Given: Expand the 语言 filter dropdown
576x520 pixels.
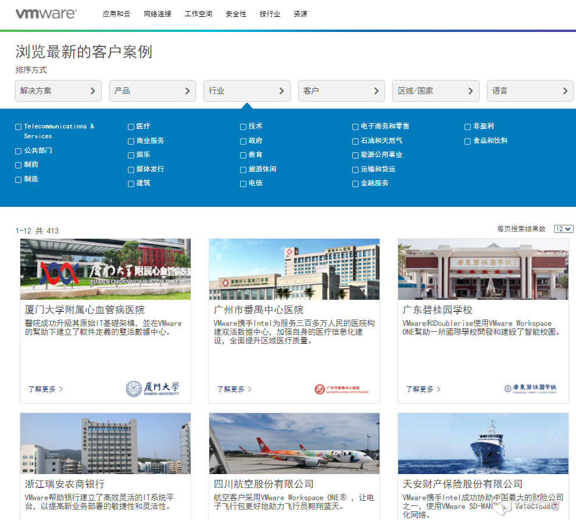Looking at the screenshot, I should tap(530, 91).
